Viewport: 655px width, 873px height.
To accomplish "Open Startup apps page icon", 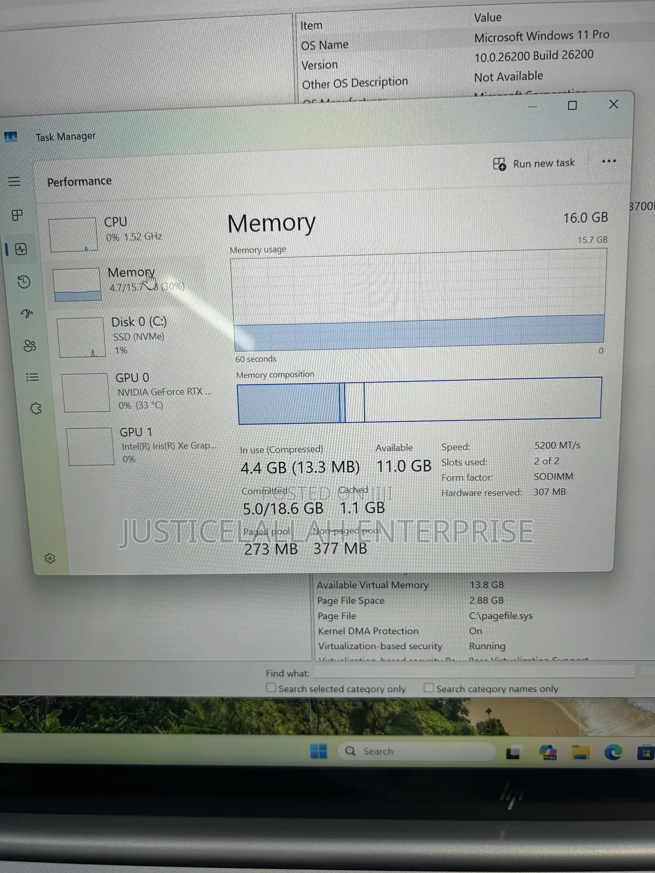I will tap(27, 314).
